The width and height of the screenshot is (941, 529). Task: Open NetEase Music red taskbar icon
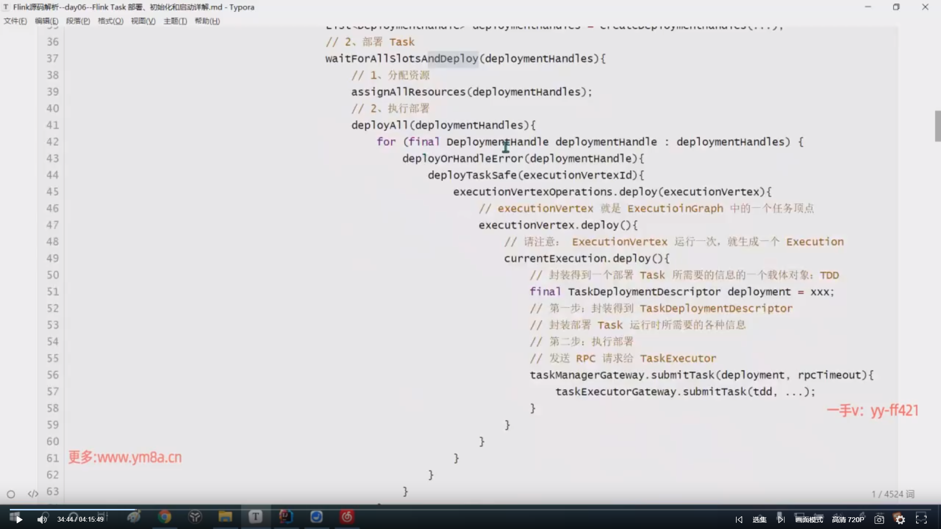(347, 517)
